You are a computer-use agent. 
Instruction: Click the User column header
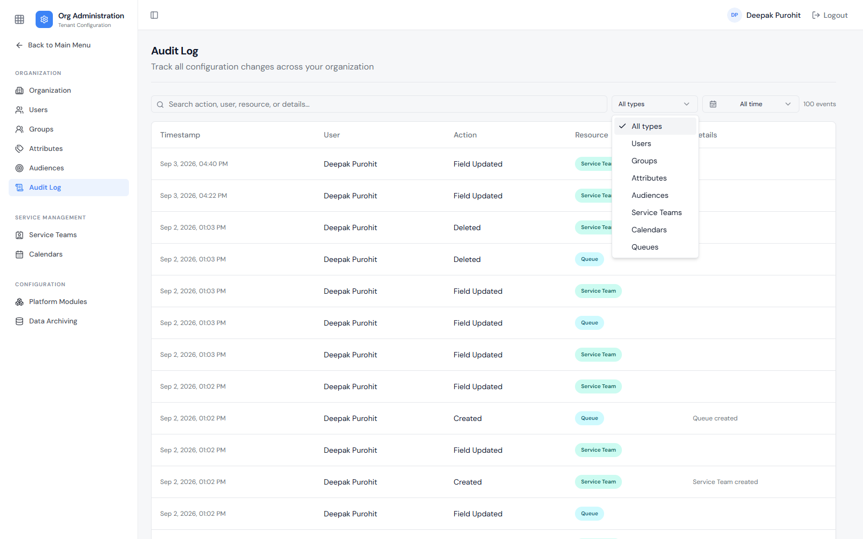(332, 135)
